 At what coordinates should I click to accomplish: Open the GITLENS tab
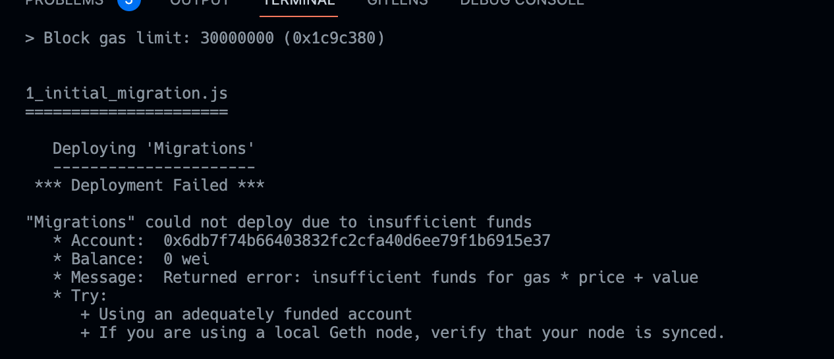[x=397, y=3]
